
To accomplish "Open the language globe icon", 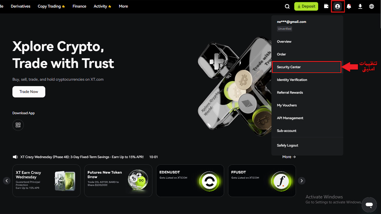I will click(x=371, y=6).
